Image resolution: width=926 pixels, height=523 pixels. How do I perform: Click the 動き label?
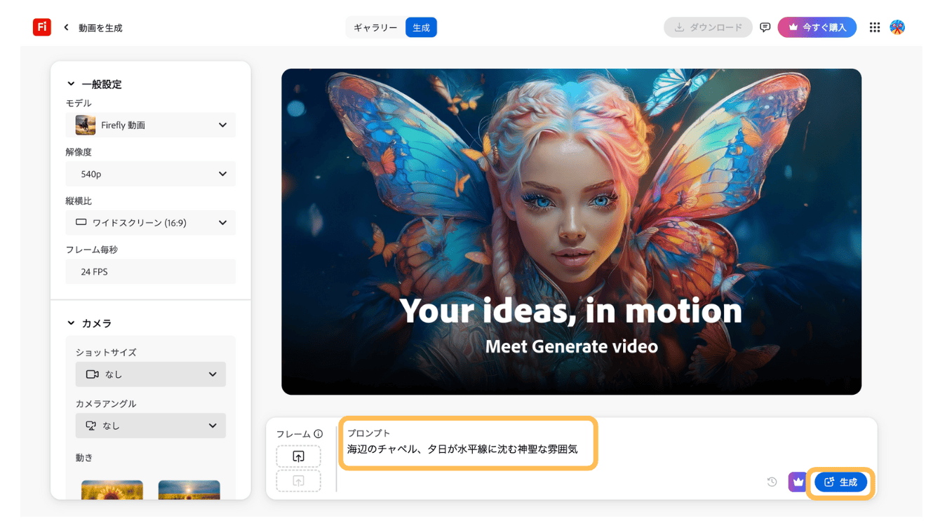point(84,458)
